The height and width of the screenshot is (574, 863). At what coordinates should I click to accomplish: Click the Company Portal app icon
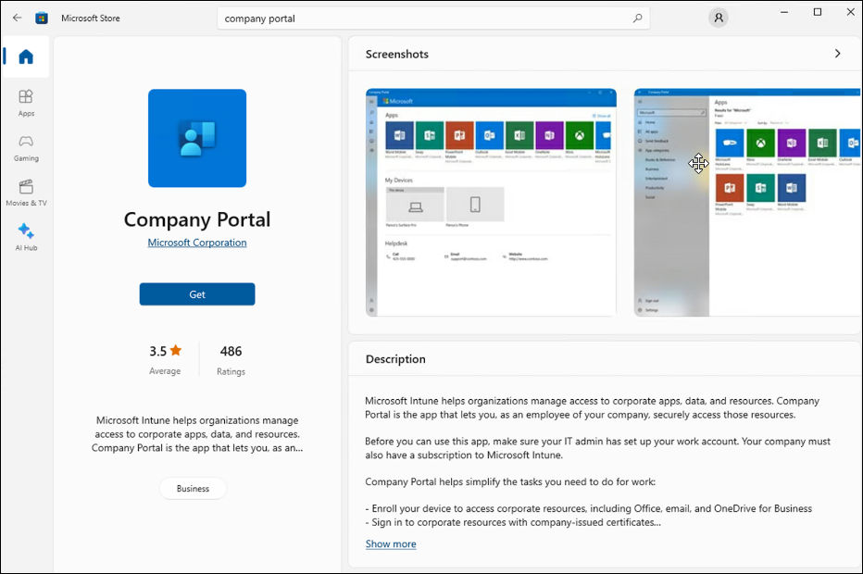[x=196, y=137]
